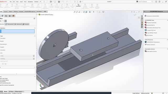Click the Undo arrow in the Mate panel
The width and height of the screenshot is (168, 94).
click(3, 21)
